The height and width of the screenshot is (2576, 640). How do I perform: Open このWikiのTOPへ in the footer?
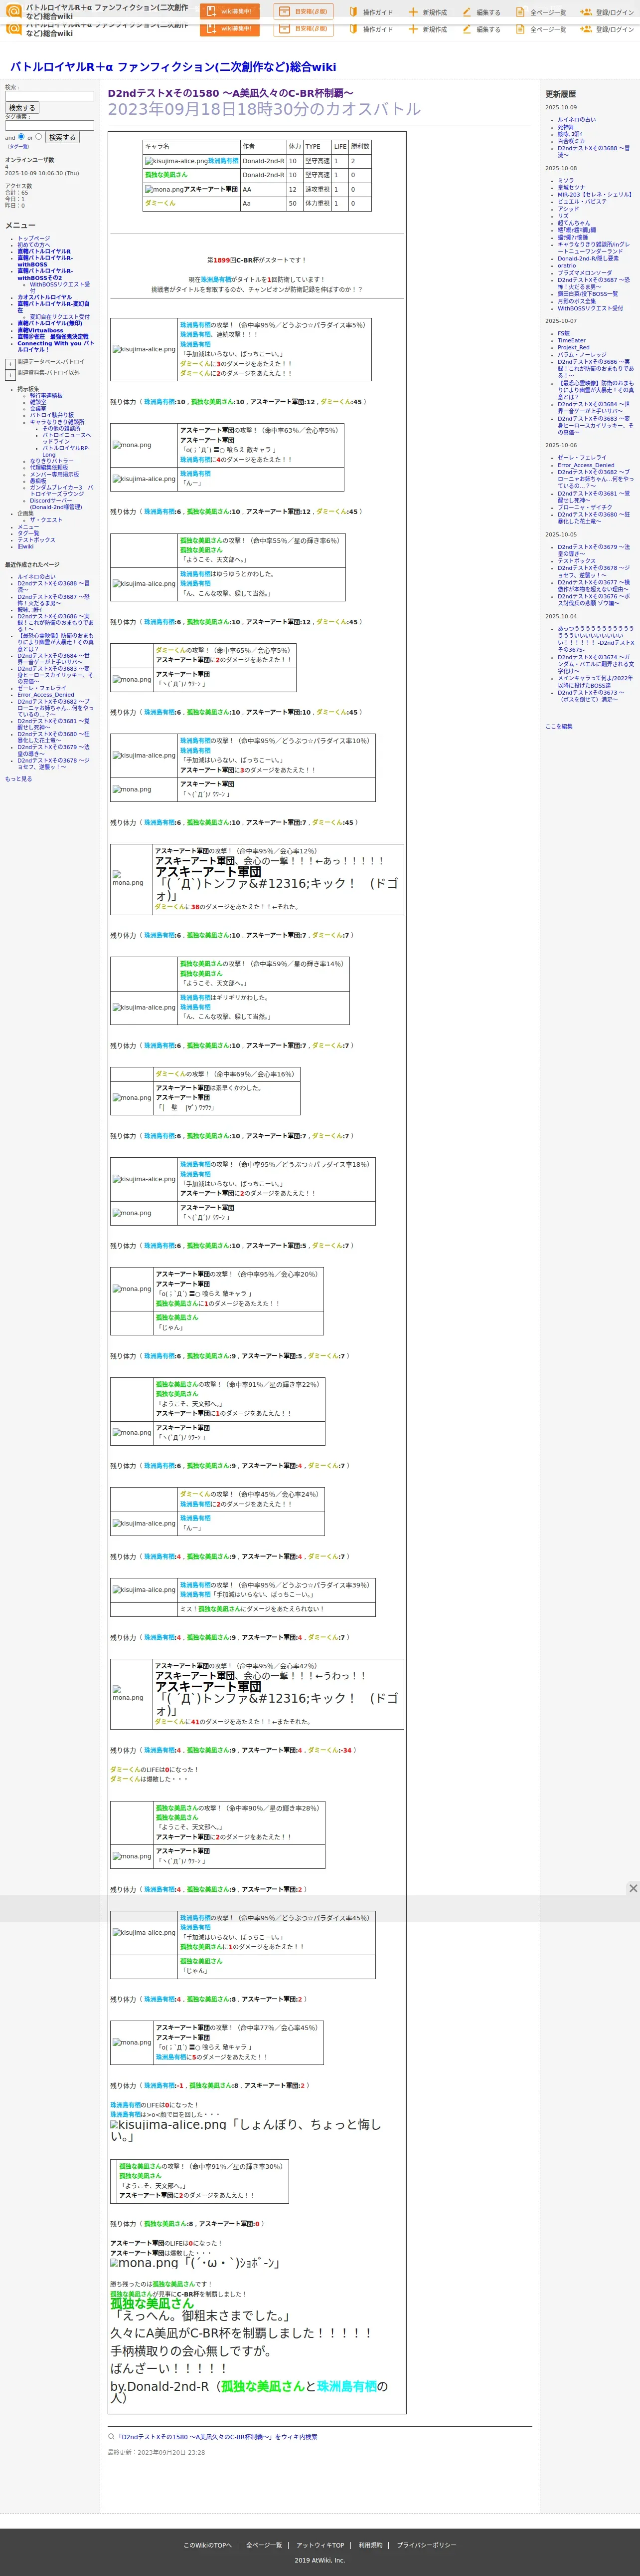(x=208, y=2545)
